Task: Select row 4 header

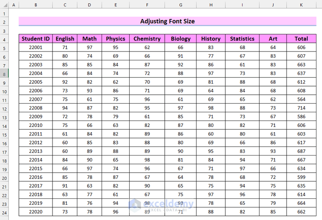Action: tap(4, 40)
